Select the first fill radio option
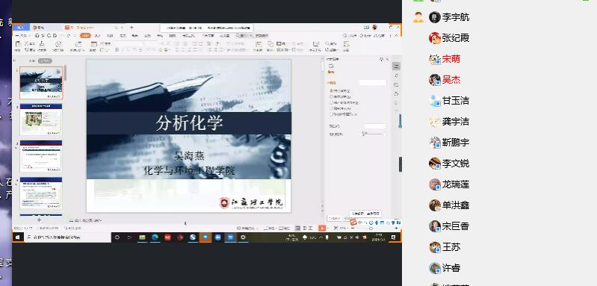 tap(331, 91)
